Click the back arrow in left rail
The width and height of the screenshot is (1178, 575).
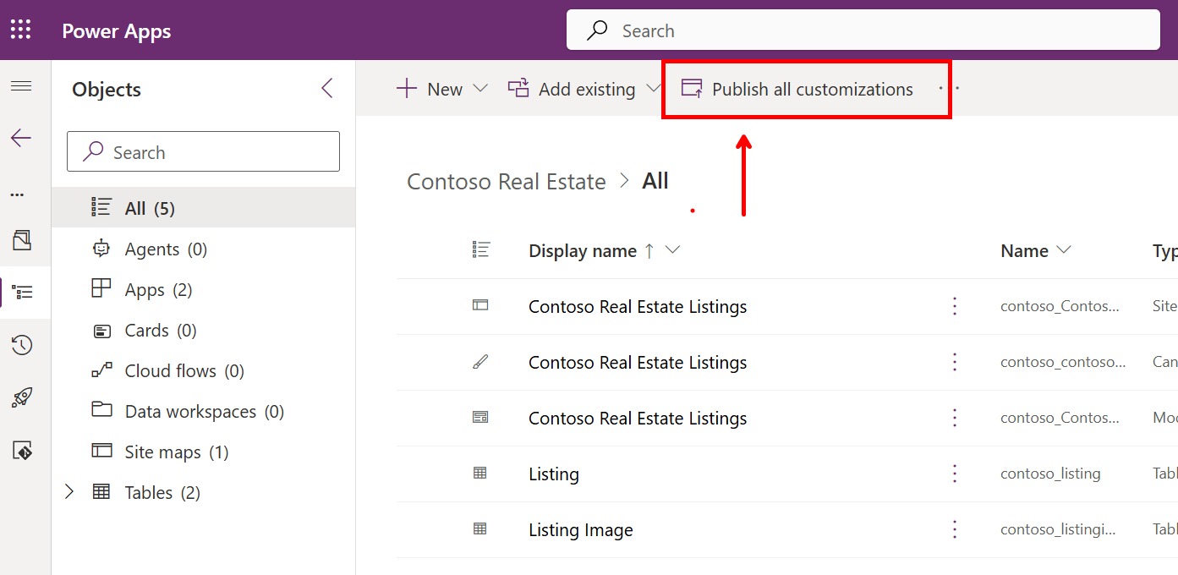[21, 139]
